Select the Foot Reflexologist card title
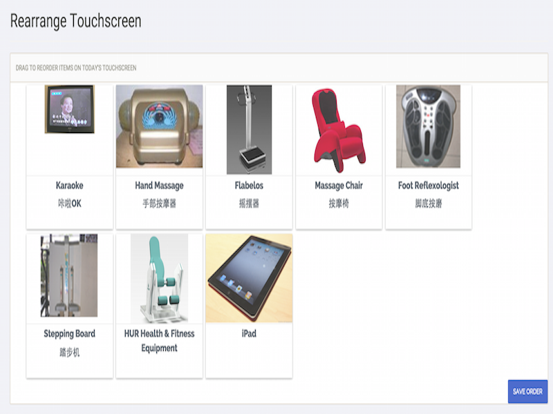 point(429,186)
